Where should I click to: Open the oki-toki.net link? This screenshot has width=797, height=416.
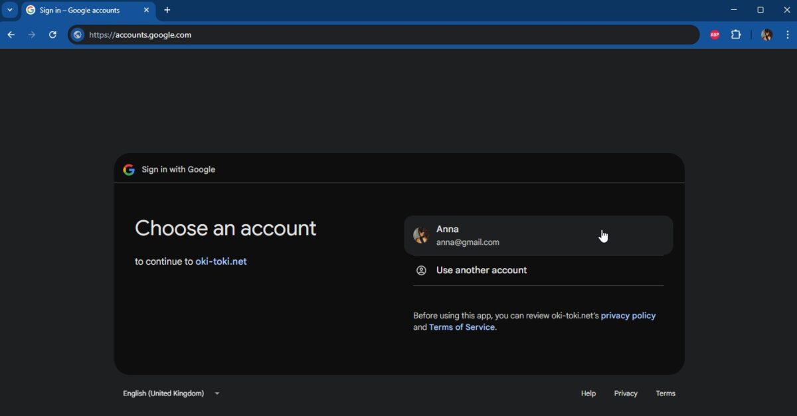221,261
